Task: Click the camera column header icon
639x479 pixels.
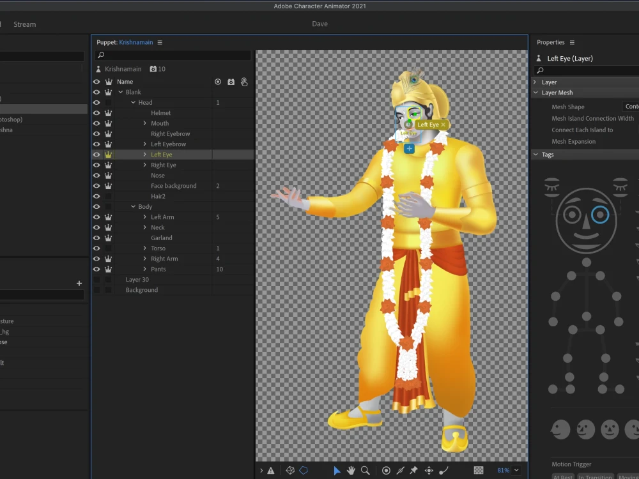Action: [x=231, y=82]
